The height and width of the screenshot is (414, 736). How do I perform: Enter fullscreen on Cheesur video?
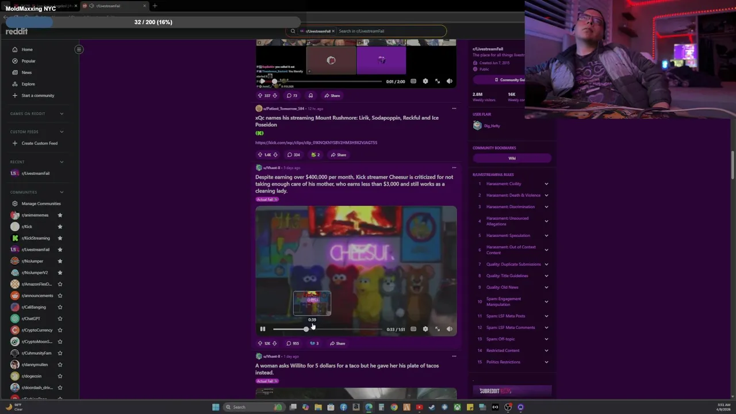438,329
